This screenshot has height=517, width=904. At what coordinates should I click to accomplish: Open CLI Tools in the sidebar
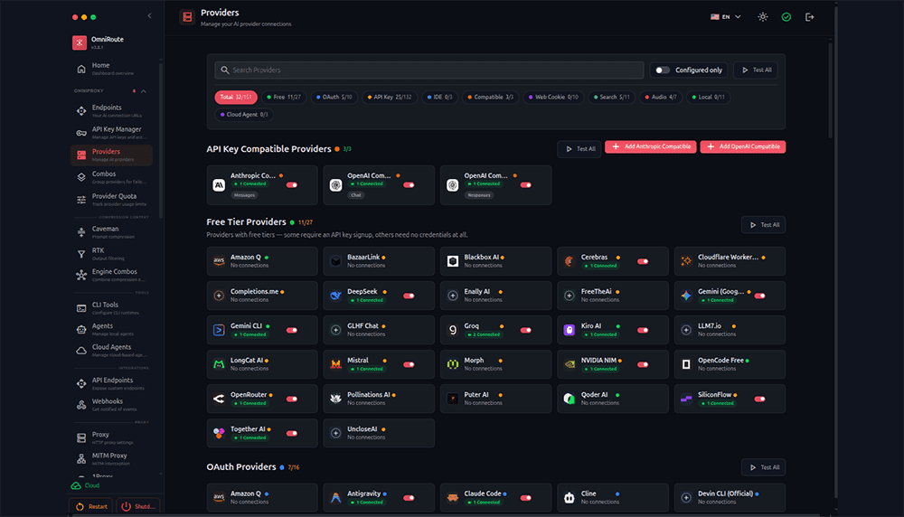coord(110,308)
